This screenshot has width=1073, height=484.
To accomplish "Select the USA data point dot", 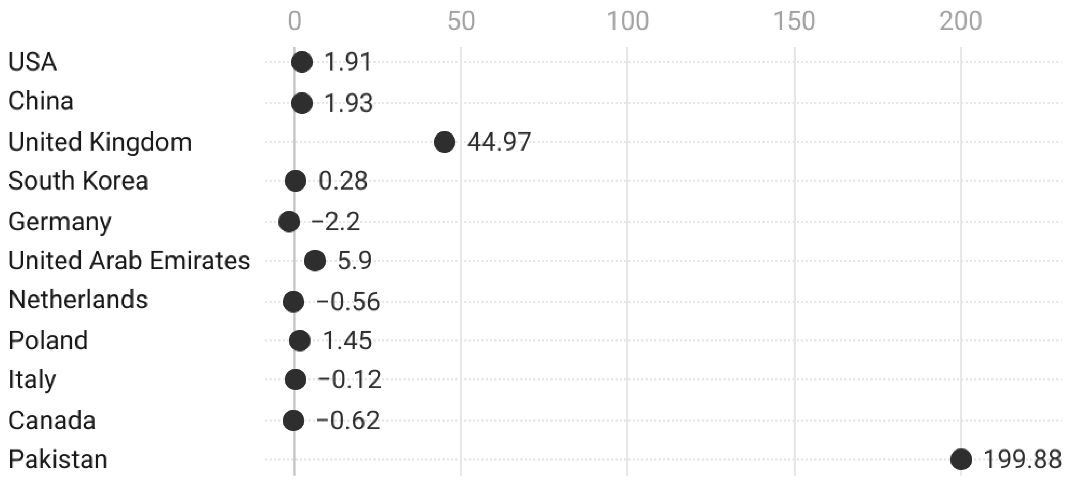I will (x=302, y=62).
